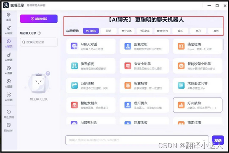Viewport: 229px width, 153px height.
Task: Click the 搞定杠精 card with 反pua subtitle
Action: click(198, 46)
